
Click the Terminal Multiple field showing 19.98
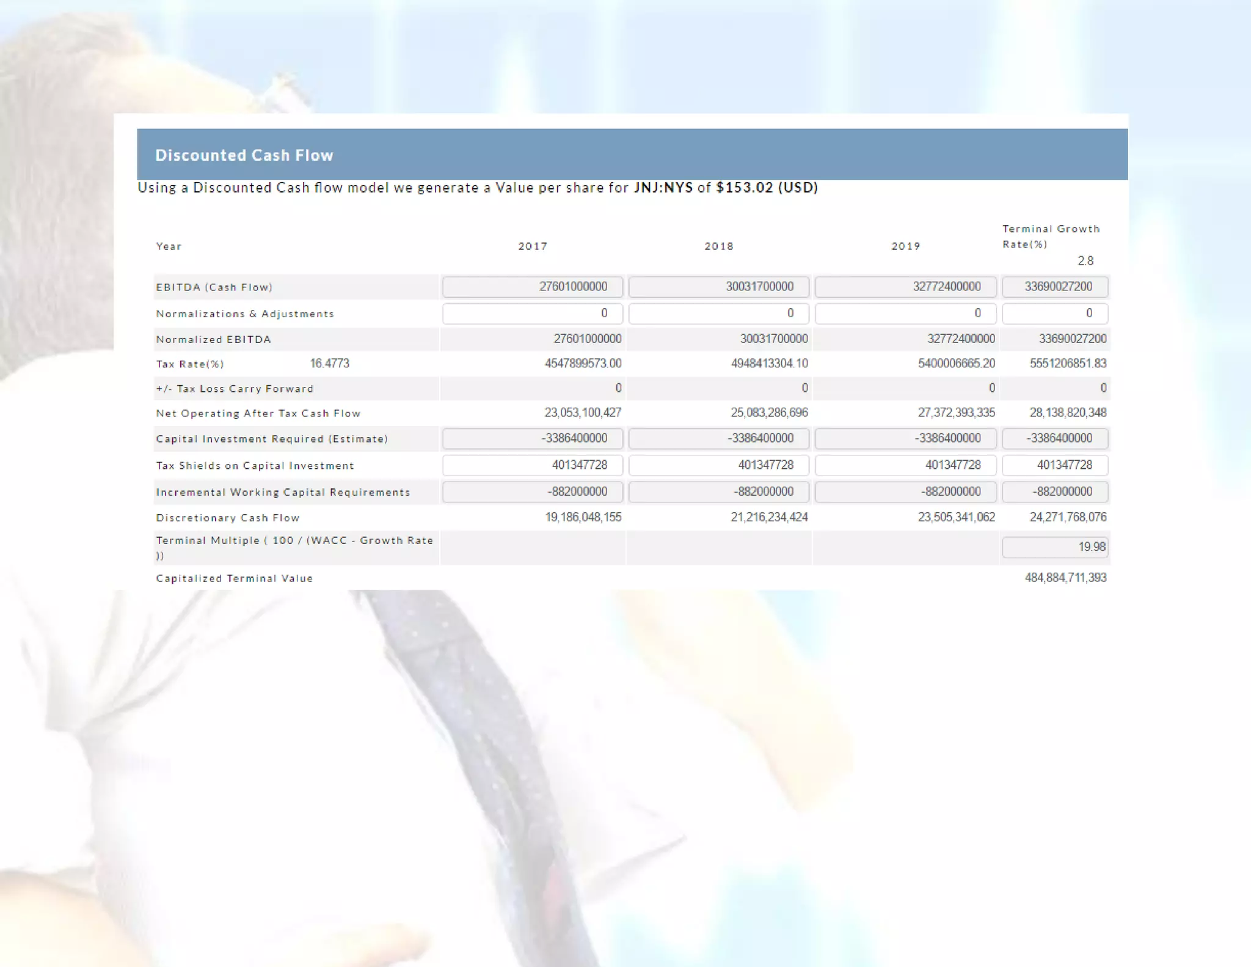pyautogui.click(x=1055, y=547)
